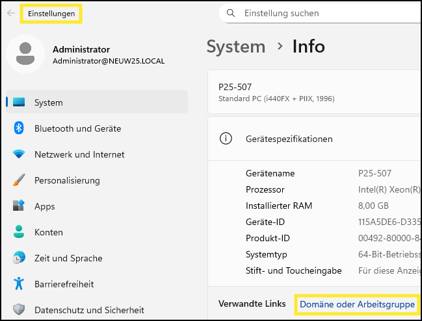Click the Einstellungen window title
Image resolution: width=422 pixels, height=321 pixels.
[x=51, y=14]
